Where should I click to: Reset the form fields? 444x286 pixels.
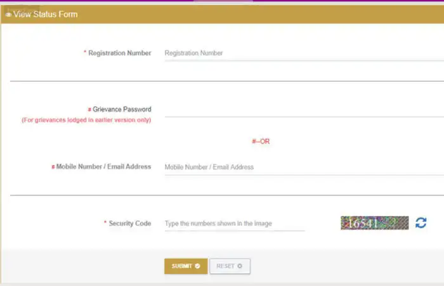pyautogui.click(x=230, y=266)
